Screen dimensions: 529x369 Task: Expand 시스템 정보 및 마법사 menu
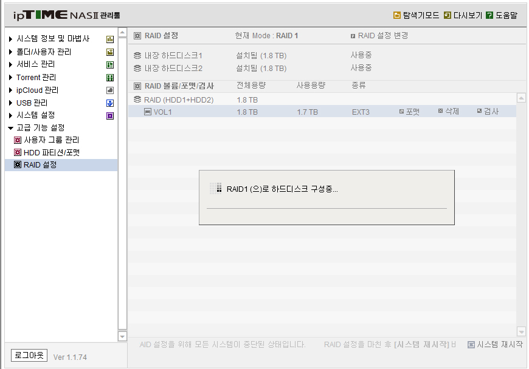(x=10, y=39)
